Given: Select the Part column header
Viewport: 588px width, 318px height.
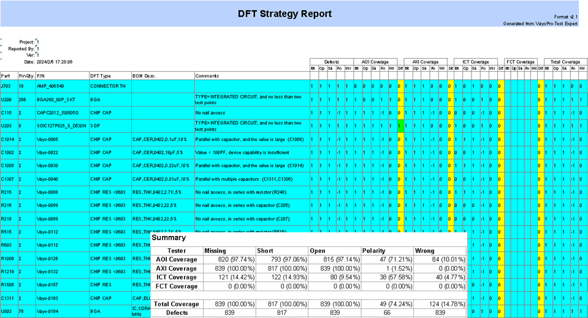Looking at the screenshot, I should (6, 75).
